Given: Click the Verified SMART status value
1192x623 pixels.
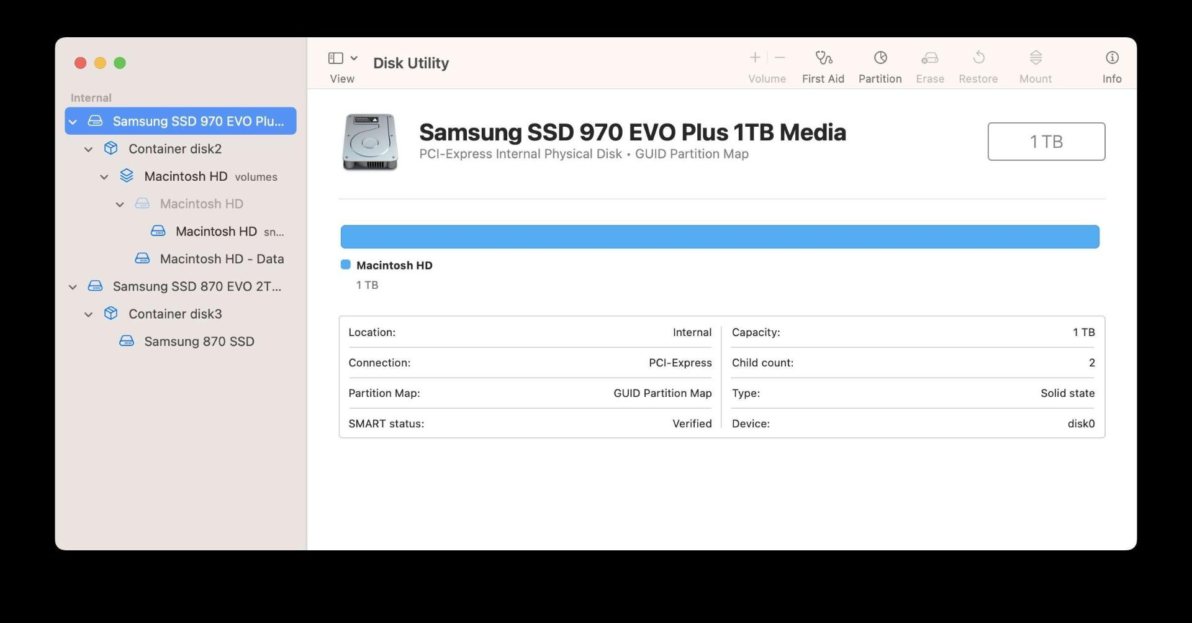Looking at the screenshot, I should (692, 424).
